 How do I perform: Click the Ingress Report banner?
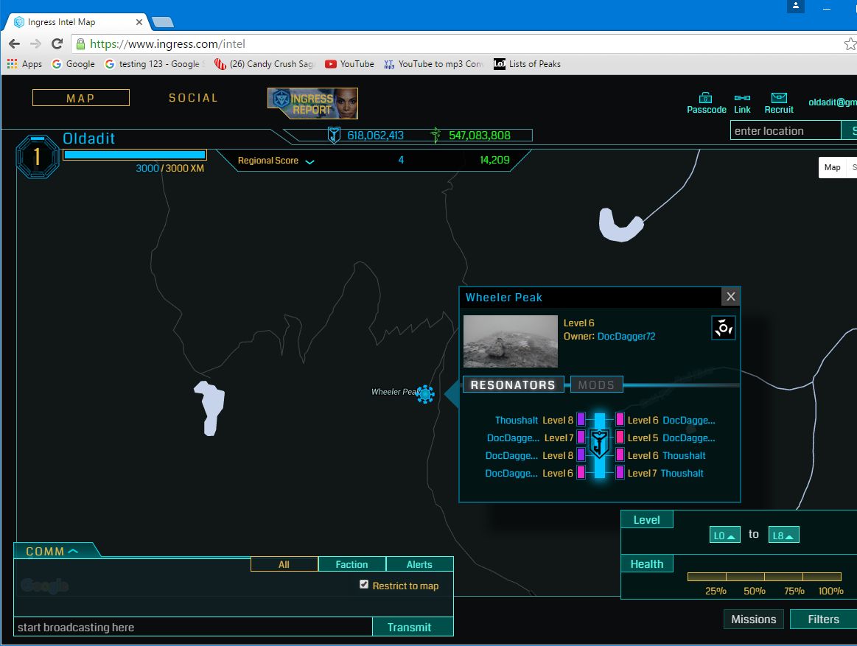(x=312, y=103)
